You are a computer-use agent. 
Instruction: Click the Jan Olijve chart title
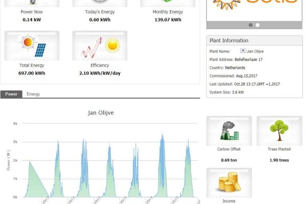(x=99, y=112)
